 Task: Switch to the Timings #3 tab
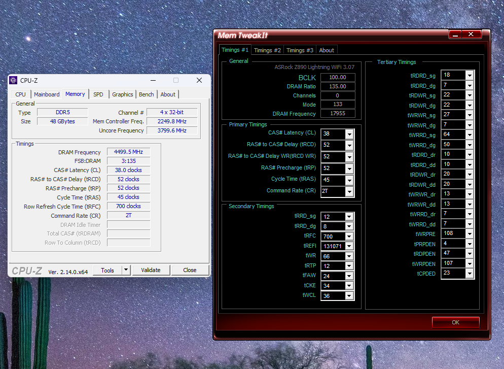pos(300,50)
